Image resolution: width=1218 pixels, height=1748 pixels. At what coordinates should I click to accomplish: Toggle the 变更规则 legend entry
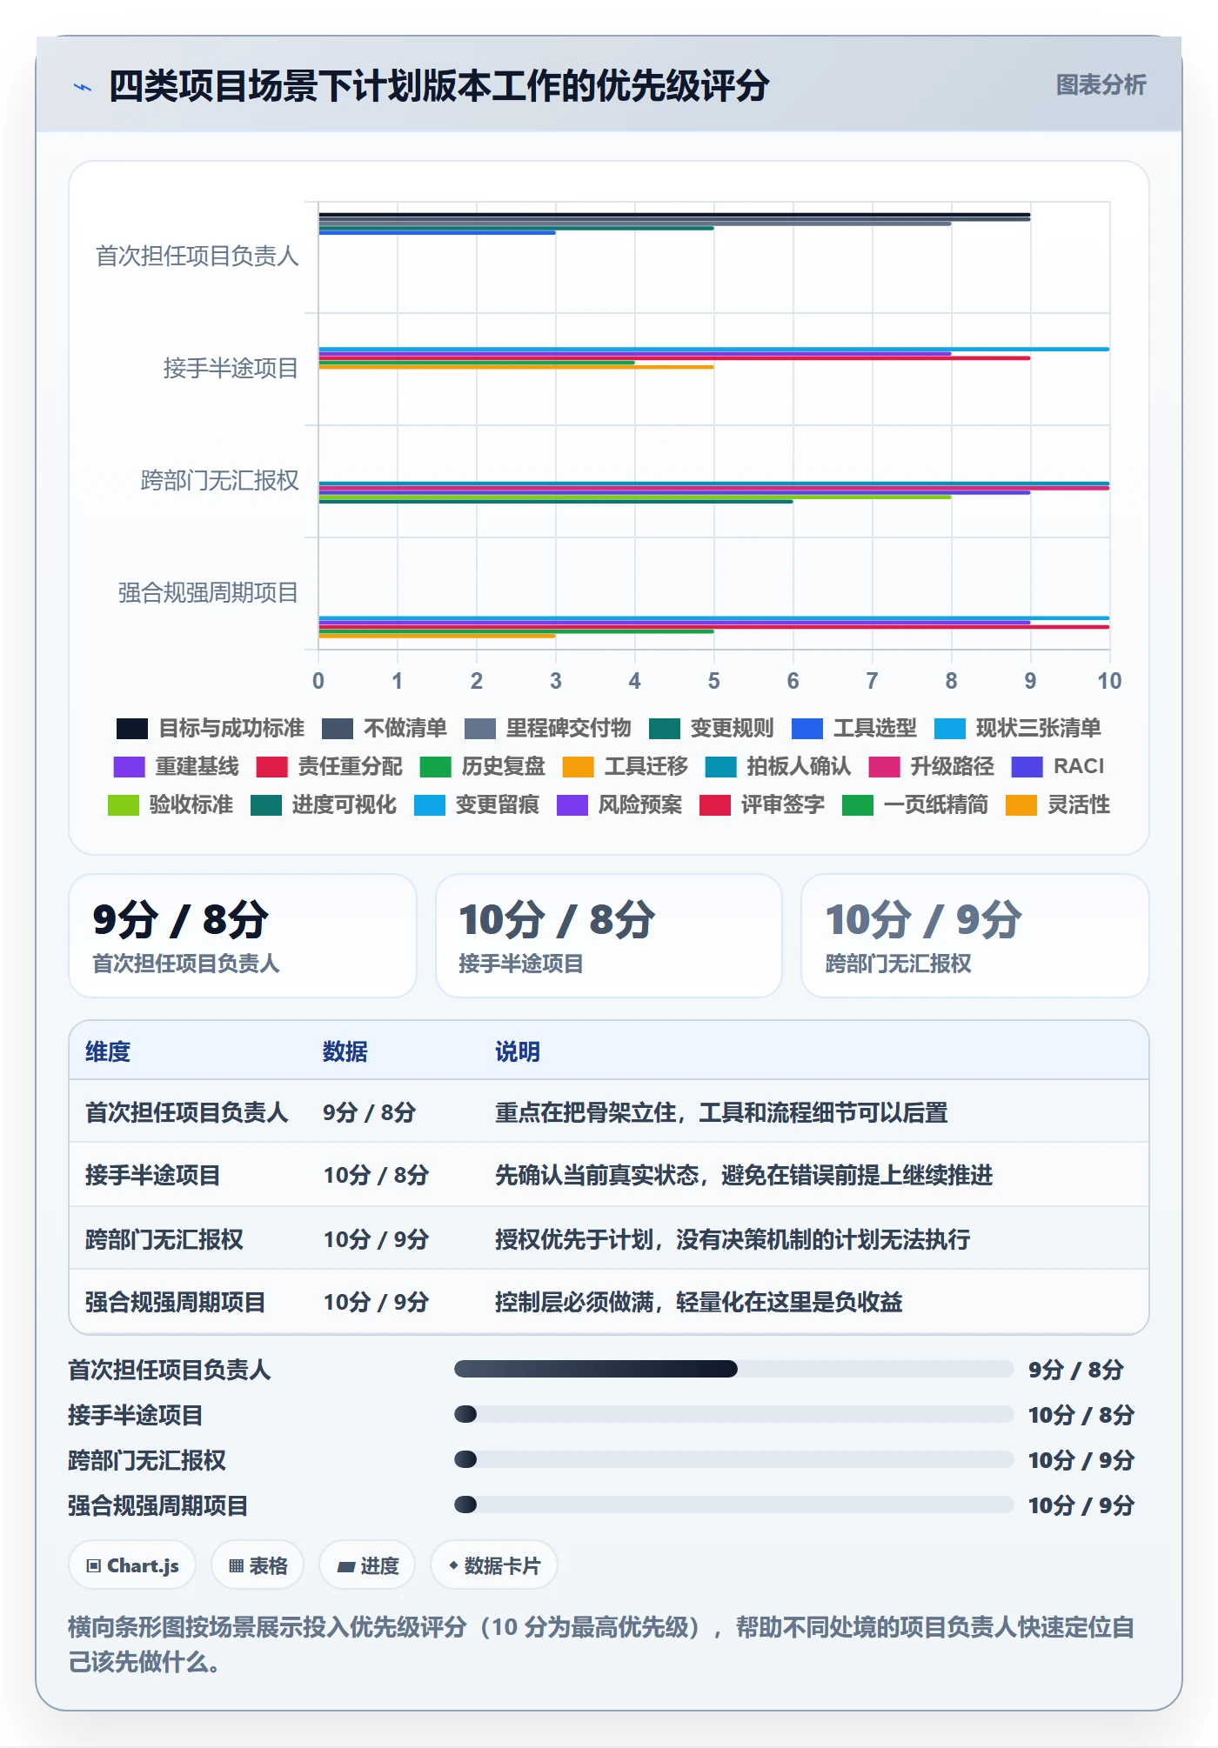712,728
